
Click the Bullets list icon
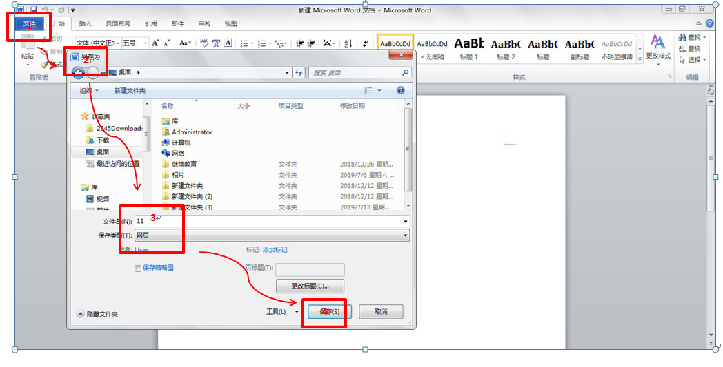tap(244, 43)
